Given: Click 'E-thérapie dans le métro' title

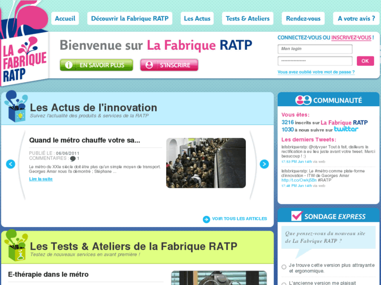Looking at the screenshot, I should (48, 275).
